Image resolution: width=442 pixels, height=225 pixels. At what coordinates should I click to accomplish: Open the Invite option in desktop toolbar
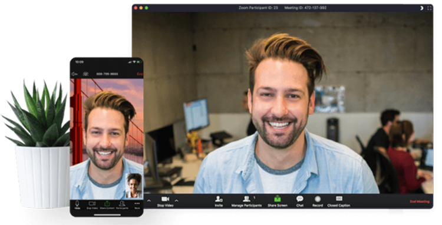[x=219, y=201]
